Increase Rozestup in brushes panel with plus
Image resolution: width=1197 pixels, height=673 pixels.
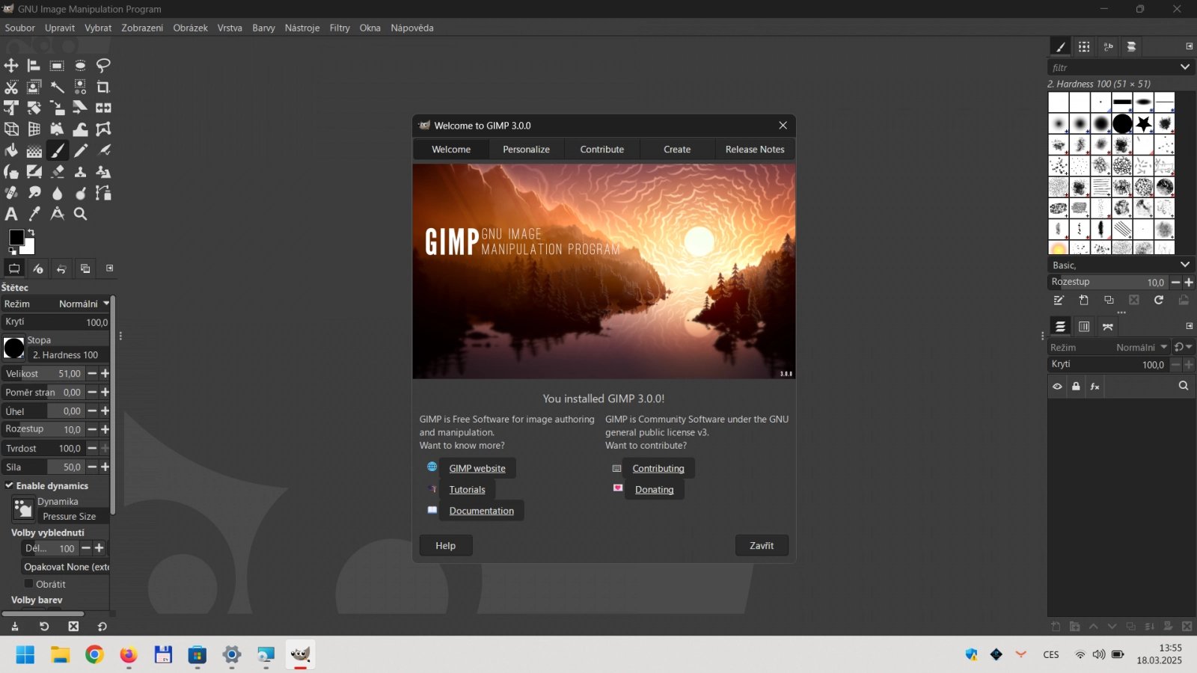pyautogui.click(x=1189, y=282)
